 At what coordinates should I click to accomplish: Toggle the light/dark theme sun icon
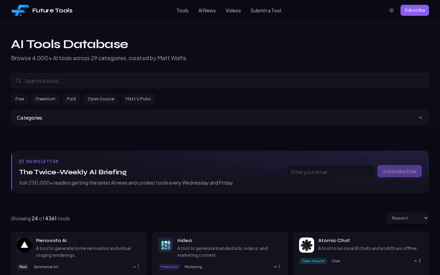(x=392, y=10)
